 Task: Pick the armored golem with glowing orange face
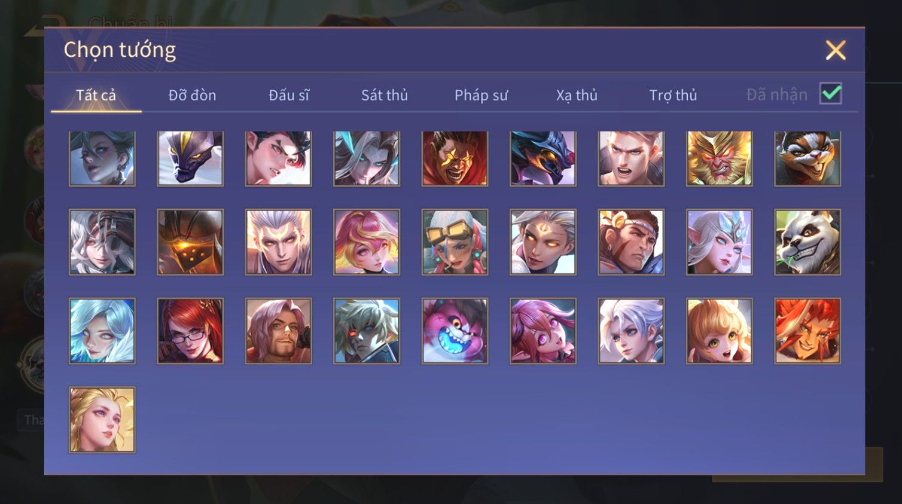(190, 242)
